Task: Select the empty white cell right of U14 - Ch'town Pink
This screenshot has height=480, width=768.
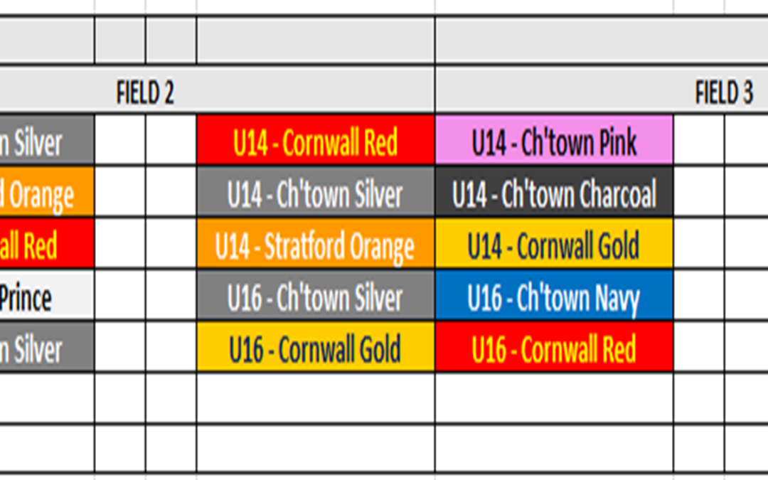Action: pyautogui.click(x=699, y=140)
